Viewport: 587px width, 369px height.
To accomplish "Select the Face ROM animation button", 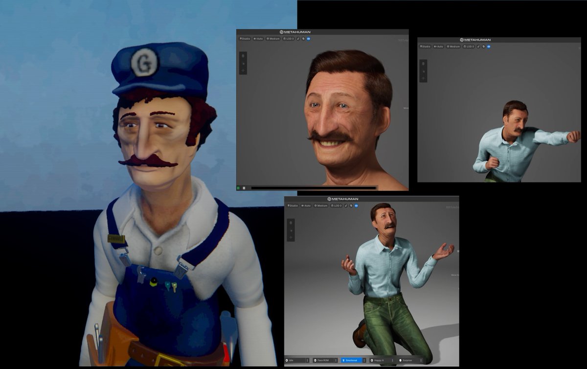I will (324, 360).
